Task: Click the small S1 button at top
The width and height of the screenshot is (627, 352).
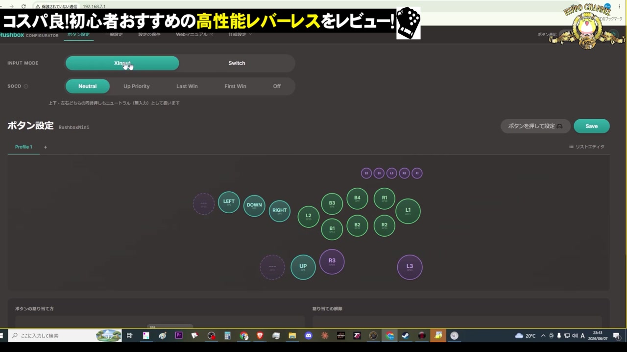Action: click(379, 173)
